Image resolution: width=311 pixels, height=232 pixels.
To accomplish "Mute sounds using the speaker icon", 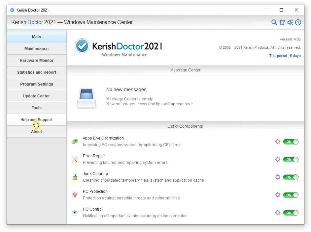I will point(290,22).
